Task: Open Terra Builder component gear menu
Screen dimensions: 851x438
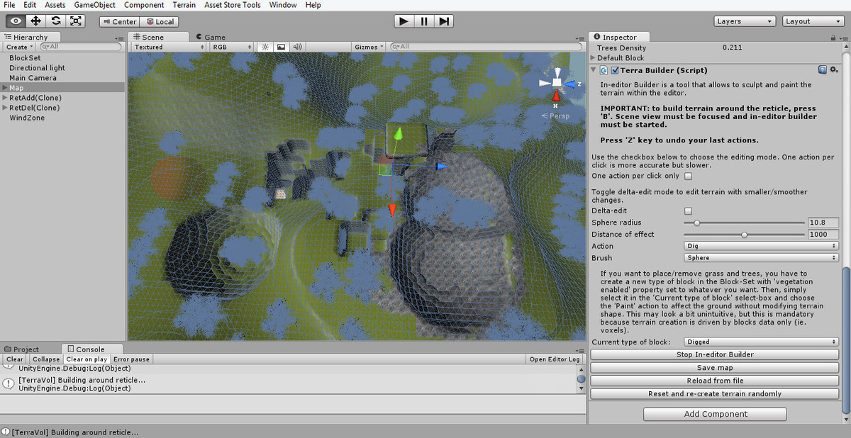Action: [x=833, y=70]
